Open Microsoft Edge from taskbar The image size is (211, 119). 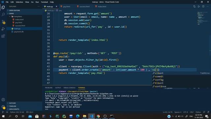[x=78, y=116]
